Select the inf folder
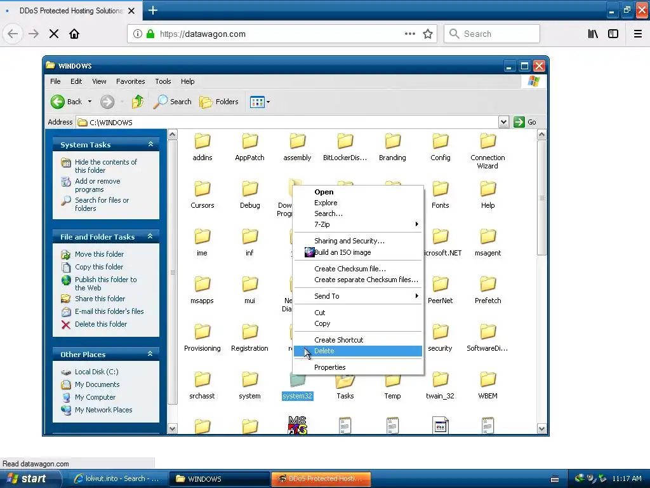 coord(250,242)
